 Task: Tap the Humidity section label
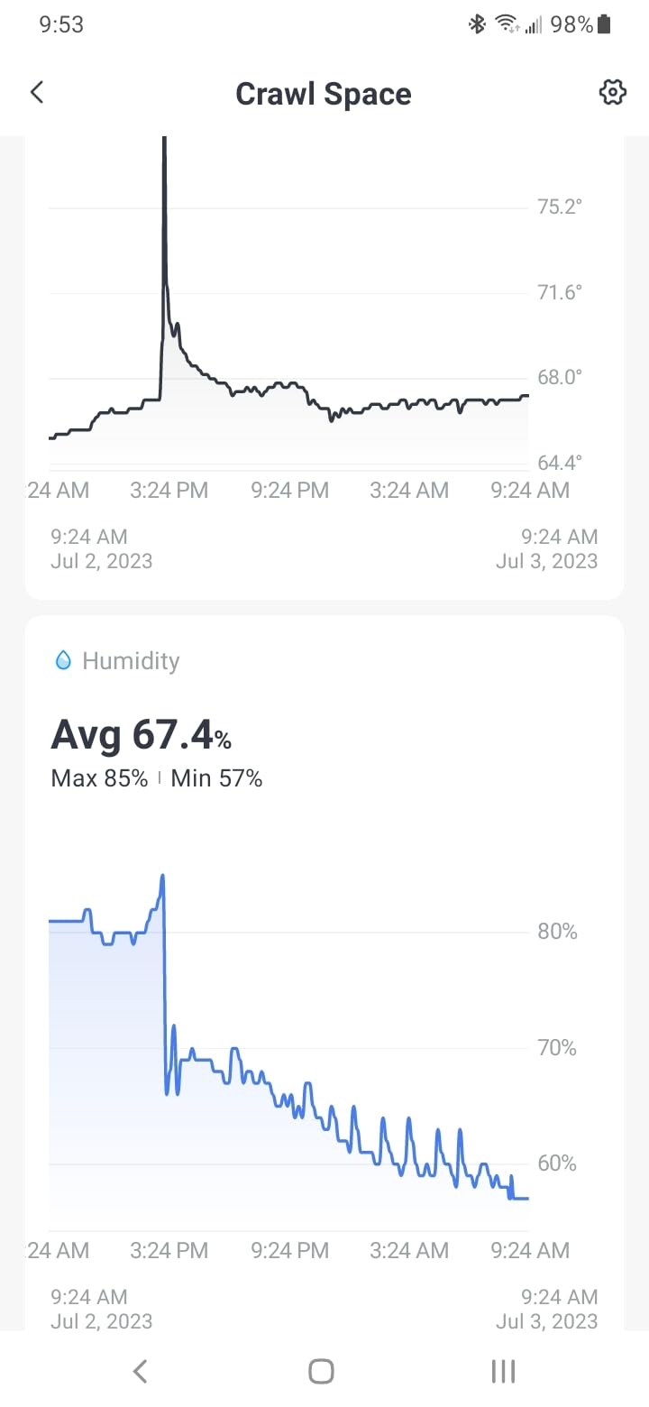click(131, 661)
